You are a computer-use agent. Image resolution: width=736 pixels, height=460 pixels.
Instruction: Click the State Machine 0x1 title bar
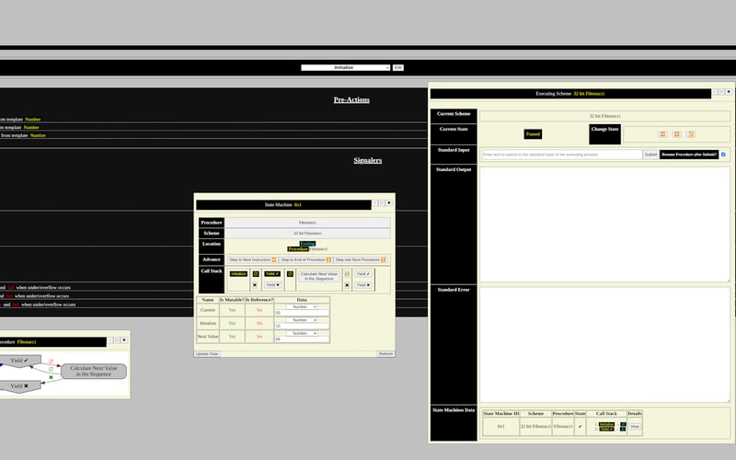283,204
